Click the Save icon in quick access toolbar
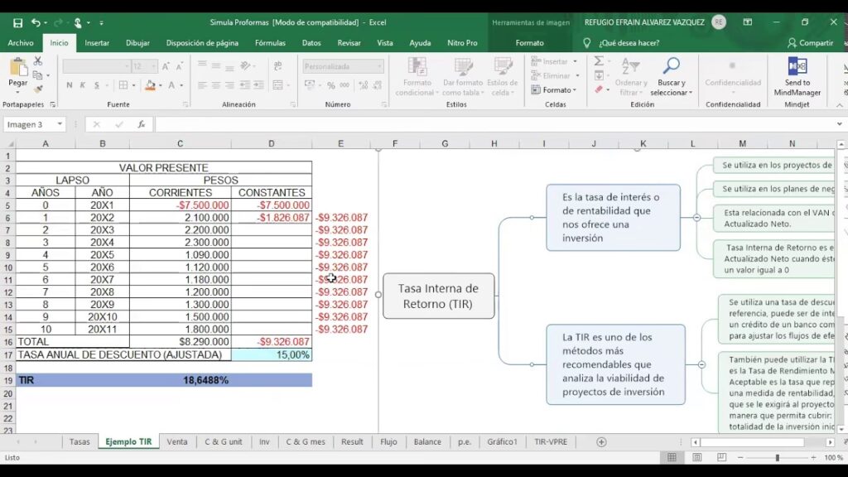 click(x=16, y=22)
